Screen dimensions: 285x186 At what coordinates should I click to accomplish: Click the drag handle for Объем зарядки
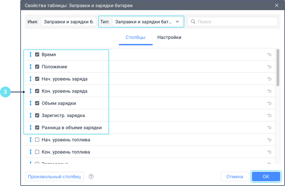(30, 103)
